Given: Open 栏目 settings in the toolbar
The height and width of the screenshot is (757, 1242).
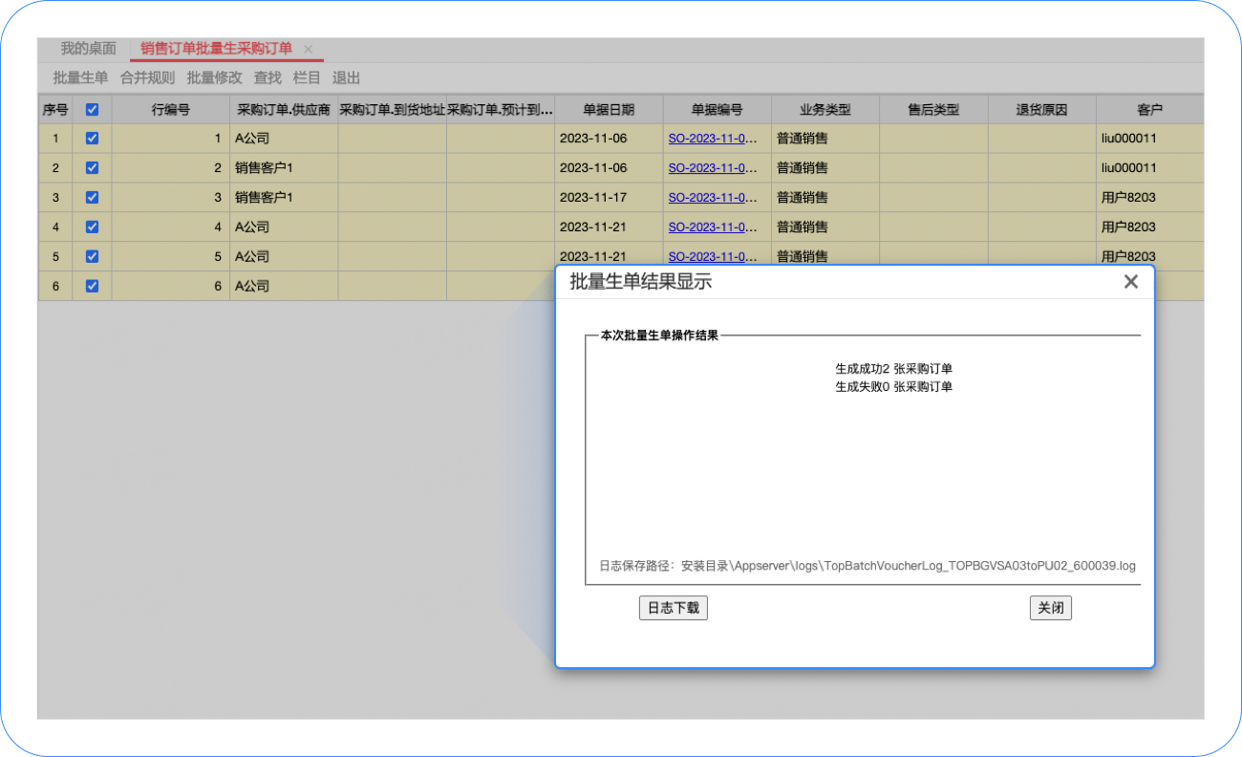Looking at the screenshot, I should click(307, 77).
